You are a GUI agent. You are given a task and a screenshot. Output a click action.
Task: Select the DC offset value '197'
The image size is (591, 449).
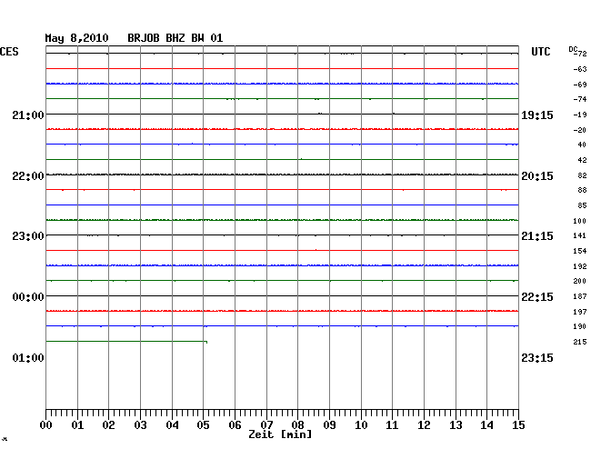tap(580, 312)
